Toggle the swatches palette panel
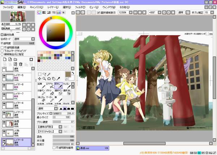 point(59,13)
